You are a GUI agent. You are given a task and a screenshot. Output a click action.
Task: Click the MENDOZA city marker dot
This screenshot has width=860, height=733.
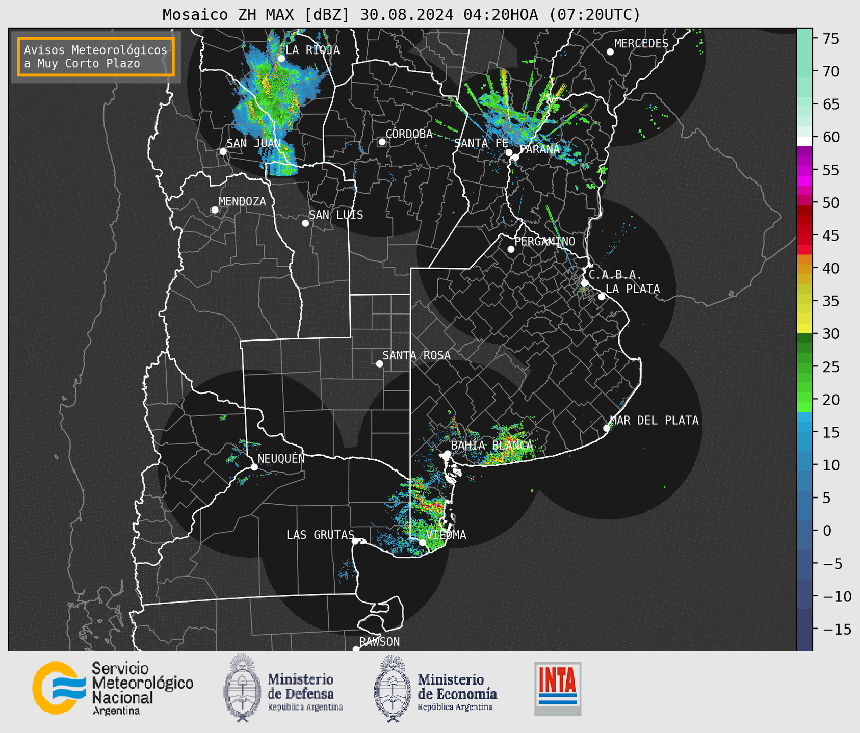tap(215, 210)
